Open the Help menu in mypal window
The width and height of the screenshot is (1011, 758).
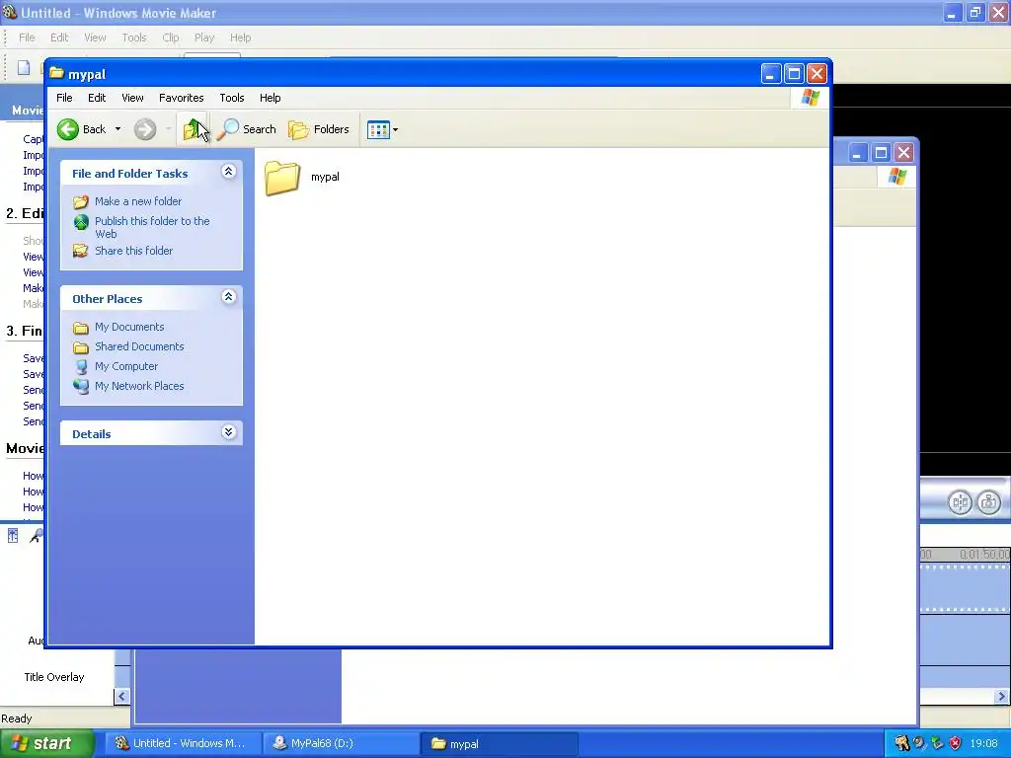[x=271, y=98]
